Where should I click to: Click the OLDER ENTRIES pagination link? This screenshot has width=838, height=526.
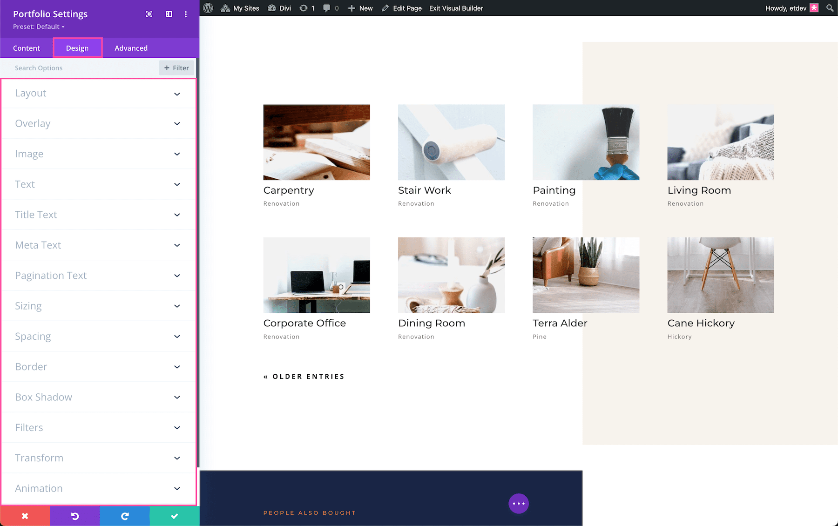pyautogui.click(x=304, y=376)
